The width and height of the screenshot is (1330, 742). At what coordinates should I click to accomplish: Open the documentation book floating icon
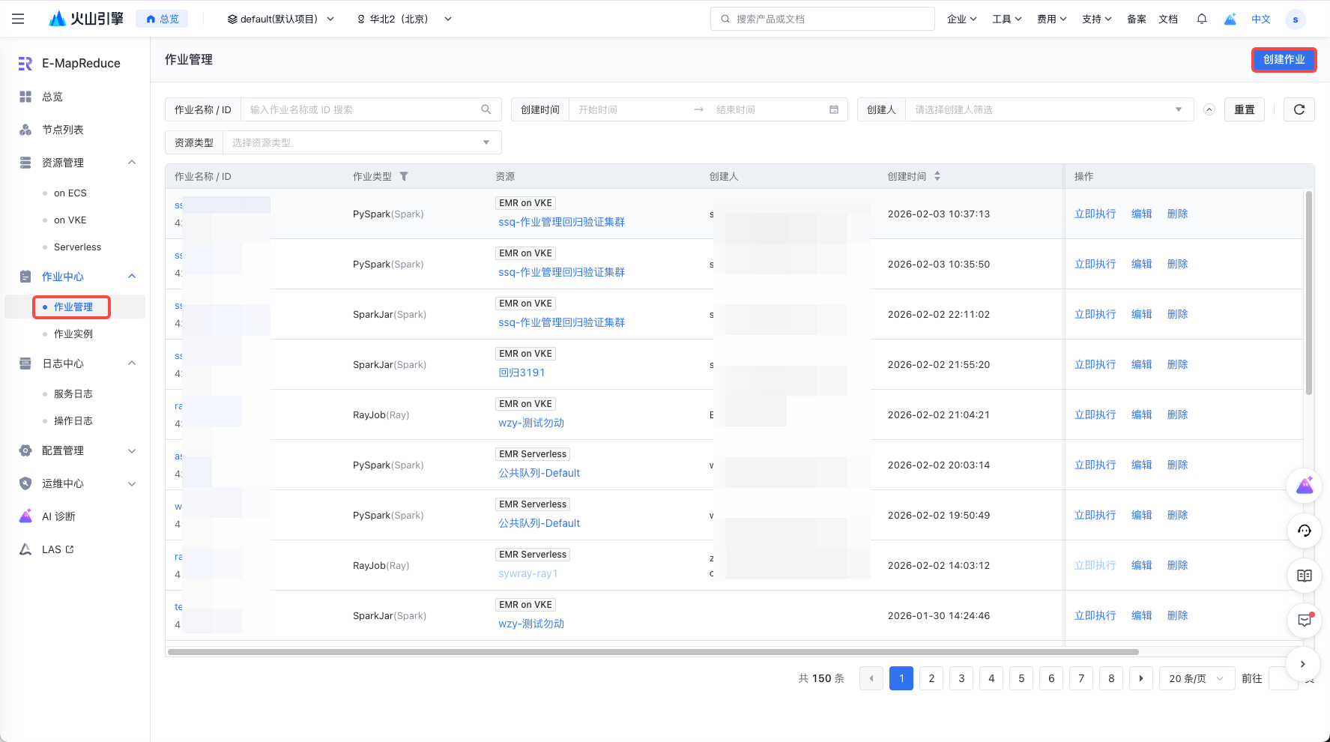coord(1304,576)
